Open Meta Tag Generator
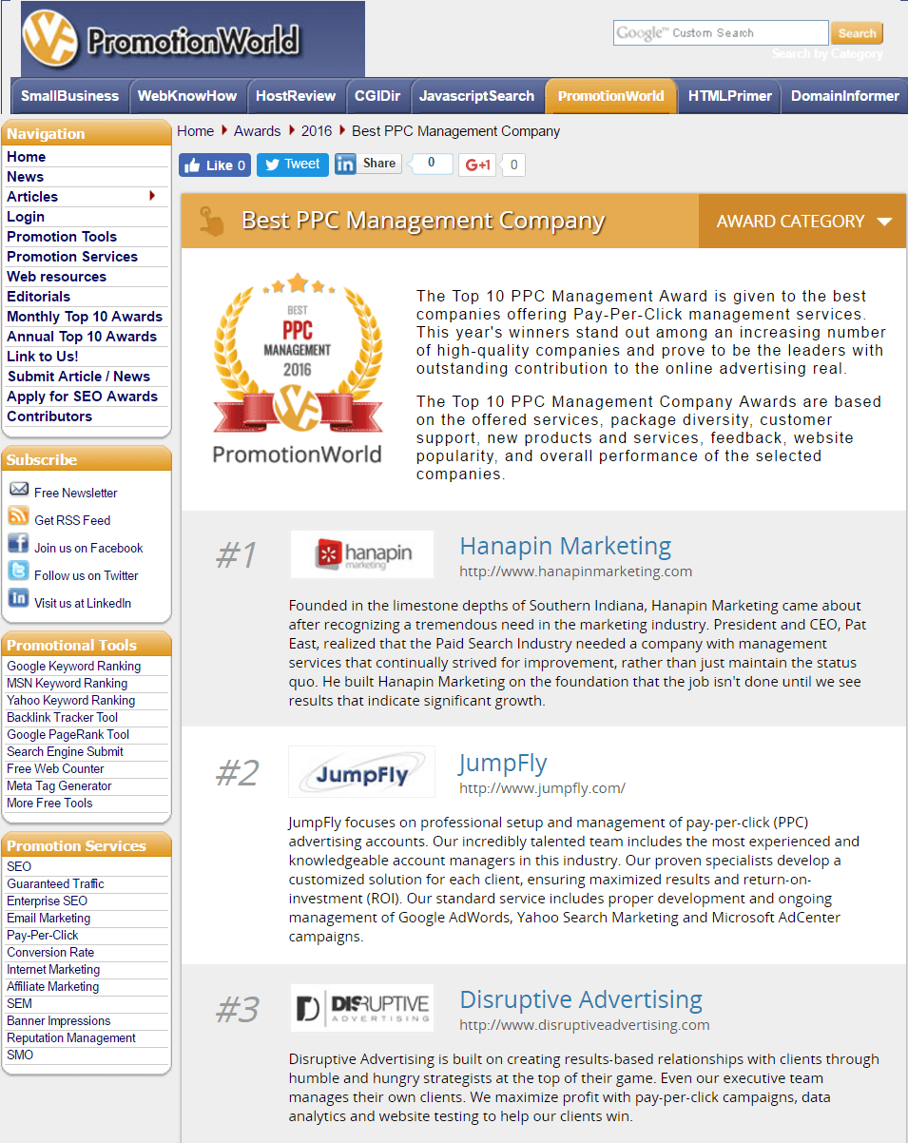Screen dimensions: 908x1143 59,786
